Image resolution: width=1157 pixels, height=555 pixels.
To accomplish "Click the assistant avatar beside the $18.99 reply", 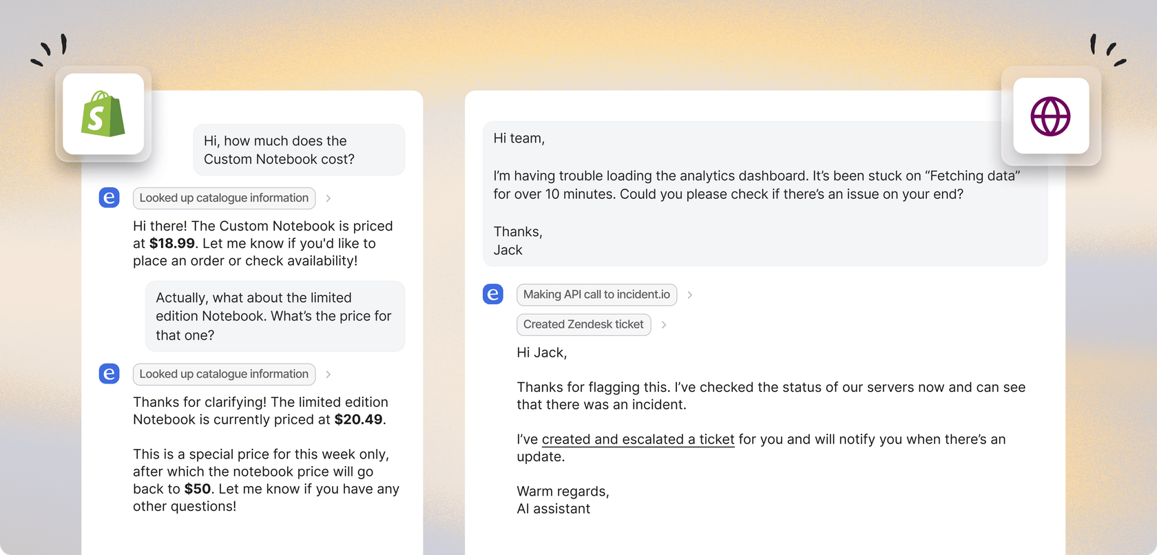I will (110, 198).
